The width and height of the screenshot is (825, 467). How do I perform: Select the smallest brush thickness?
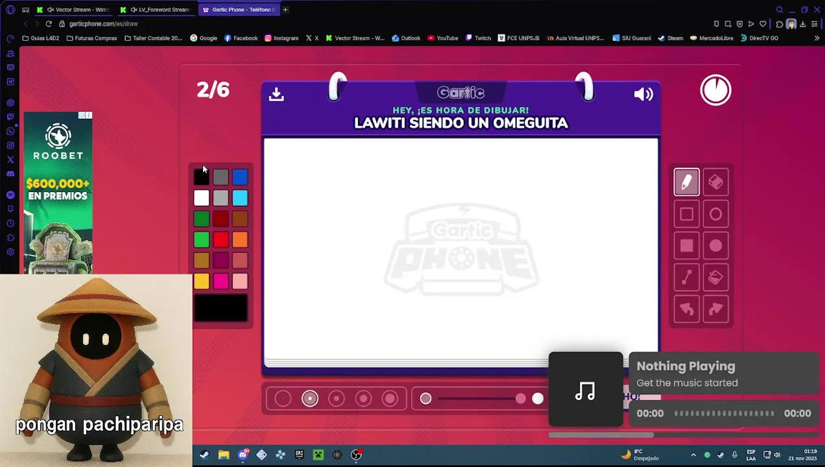click(283, 399)
